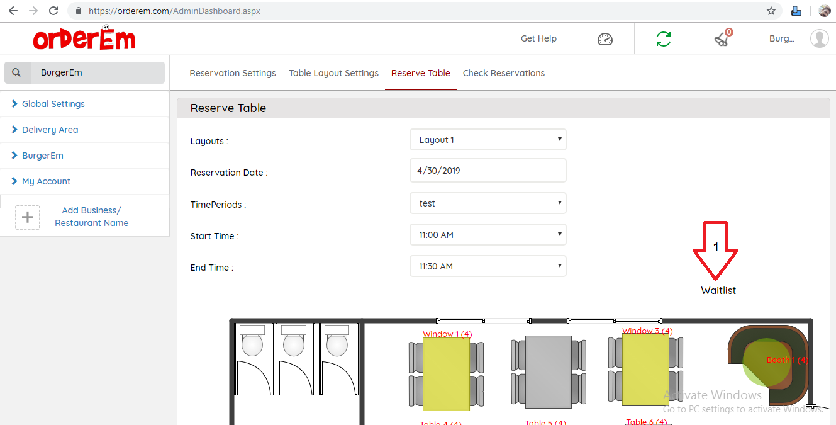
Task: Expand Global Settings in sidebar
Action: tap(53, 104)
